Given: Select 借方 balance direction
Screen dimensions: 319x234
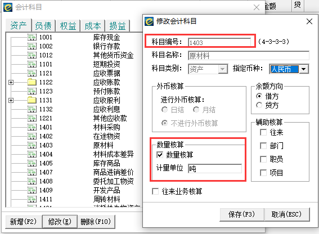Looking at the screenshot, I should (x=259, y=96).
